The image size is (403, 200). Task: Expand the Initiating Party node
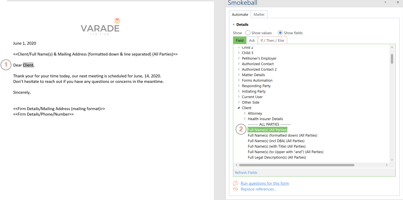239,91
